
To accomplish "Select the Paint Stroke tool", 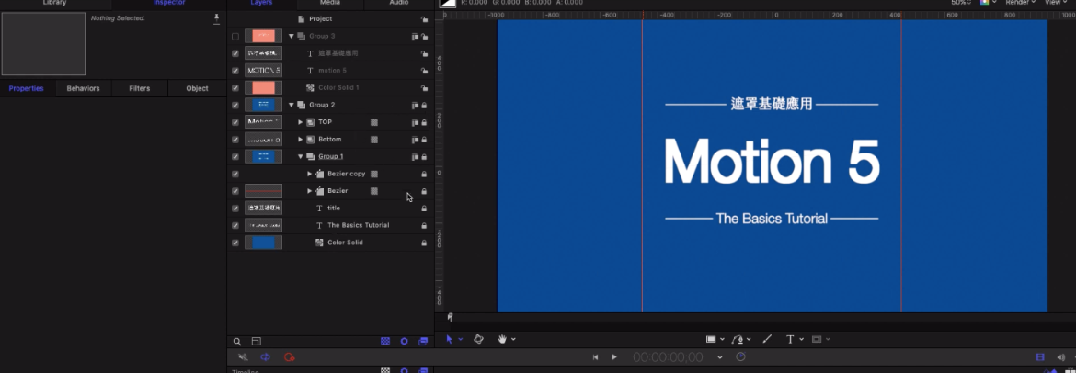I will (767, 339).
